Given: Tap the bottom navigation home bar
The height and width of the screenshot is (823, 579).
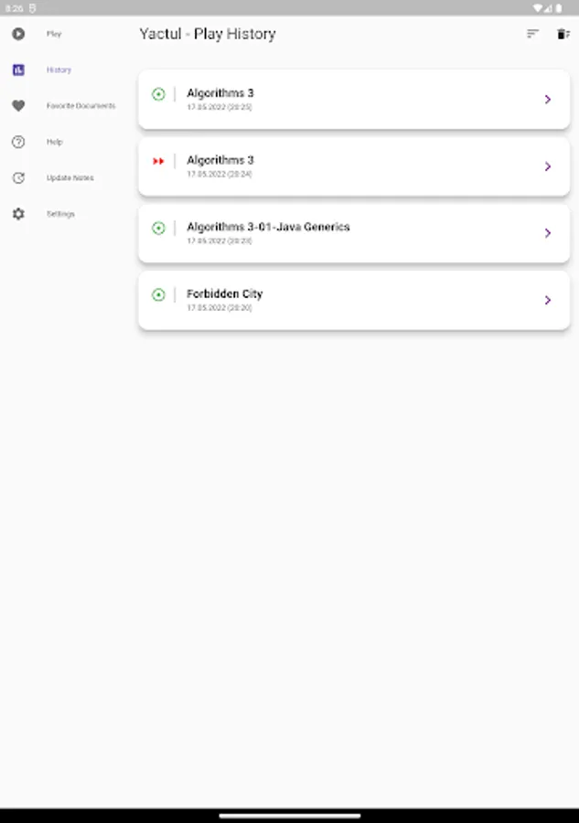Looking at the screenshot, I should click(289, 815).
